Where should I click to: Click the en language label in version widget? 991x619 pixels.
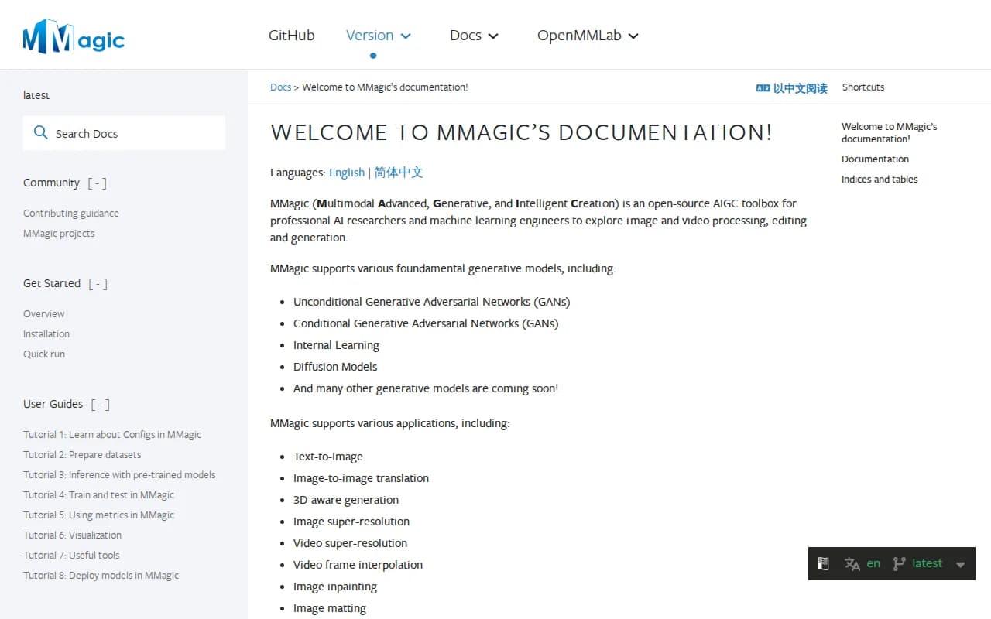click(873, 563)
